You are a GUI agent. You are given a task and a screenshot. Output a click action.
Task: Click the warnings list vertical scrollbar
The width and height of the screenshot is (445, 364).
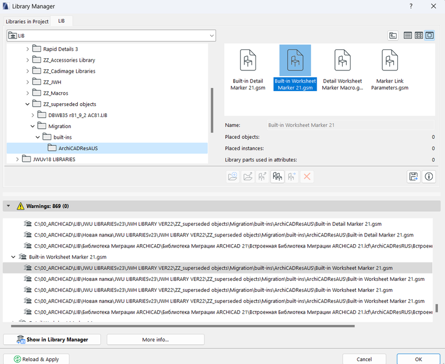coord(437,308)
